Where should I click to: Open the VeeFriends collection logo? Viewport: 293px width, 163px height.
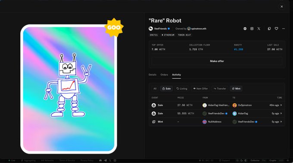[x=151, y=29]
